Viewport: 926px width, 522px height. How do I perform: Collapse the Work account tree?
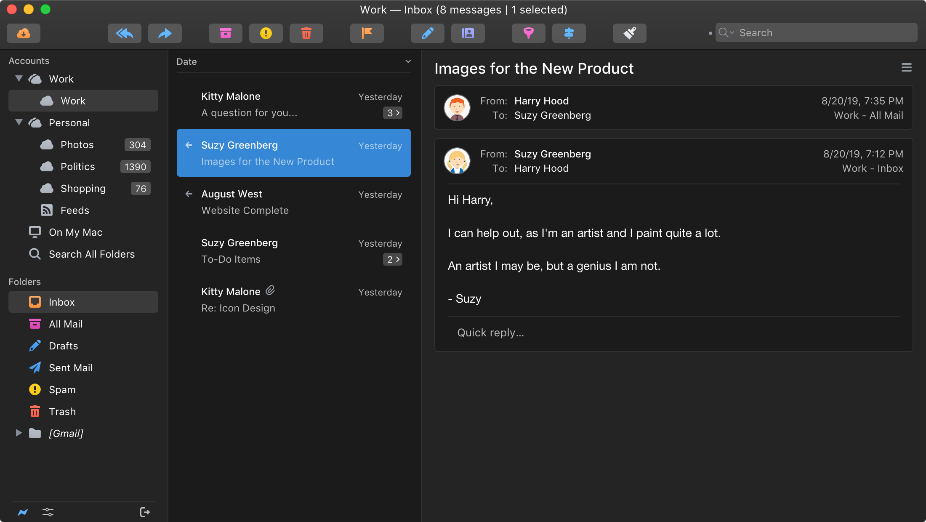[19, 79]
